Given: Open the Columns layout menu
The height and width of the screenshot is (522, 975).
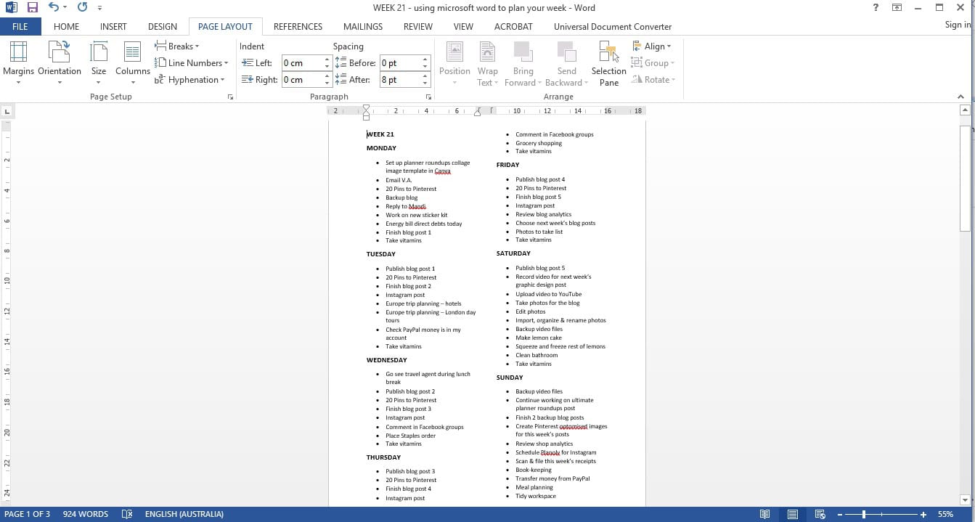Looking at the screenshot, I should [x=132, y=63].
